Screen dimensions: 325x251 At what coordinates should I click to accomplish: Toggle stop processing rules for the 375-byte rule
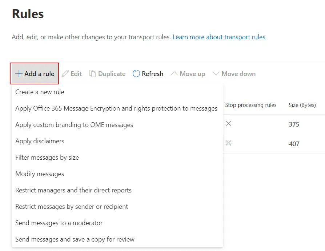point(229,123)
